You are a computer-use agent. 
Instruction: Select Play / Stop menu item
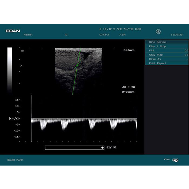(x=167, y=46)
